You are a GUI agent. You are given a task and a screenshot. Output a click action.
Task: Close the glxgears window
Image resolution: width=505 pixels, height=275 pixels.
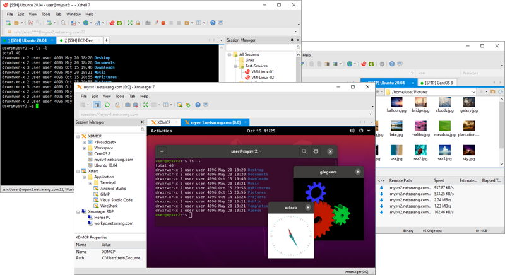click(x=358, y=172)
